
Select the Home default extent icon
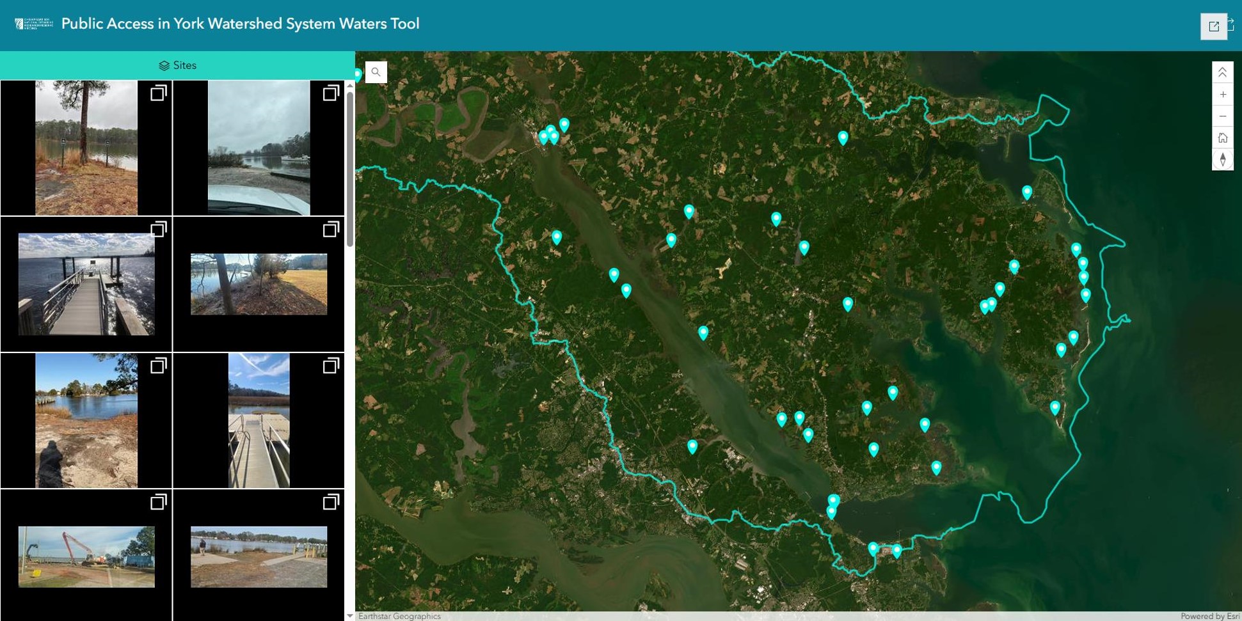(1223, 138)
